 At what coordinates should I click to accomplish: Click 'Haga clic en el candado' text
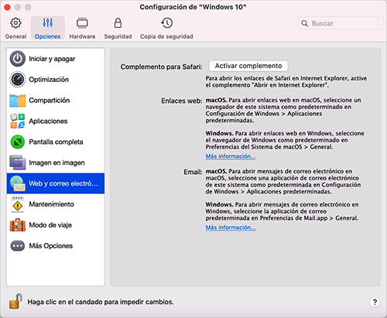point(101,302)
